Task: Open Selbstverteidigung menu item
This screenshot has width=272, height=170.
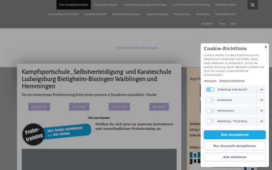Action: click(x=157, y=14)
